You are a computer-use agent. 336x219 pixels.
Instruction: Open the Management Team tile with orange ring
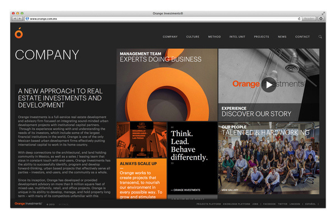(x=167, y=85)
